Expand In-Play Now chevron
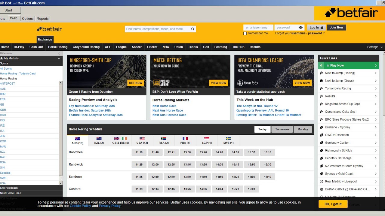385x216 pixels. pos(376,65)
